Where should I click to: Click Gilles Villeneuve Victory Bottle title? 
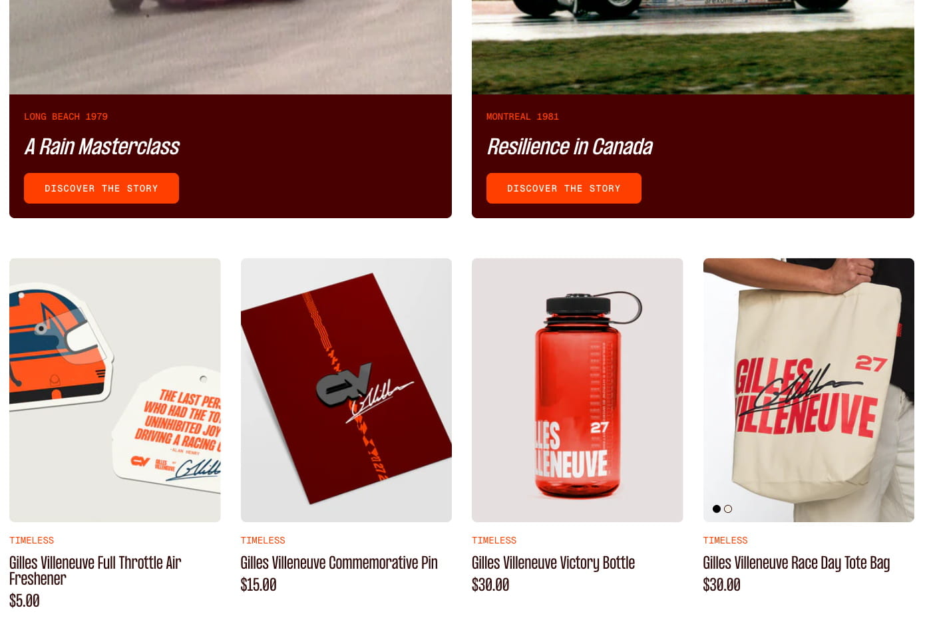pos(553,563)
